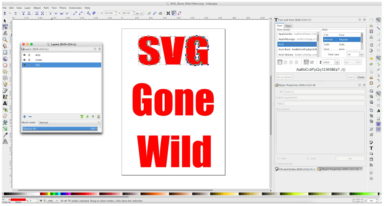Select the Star polygon tool

click(x=5, y=72)
